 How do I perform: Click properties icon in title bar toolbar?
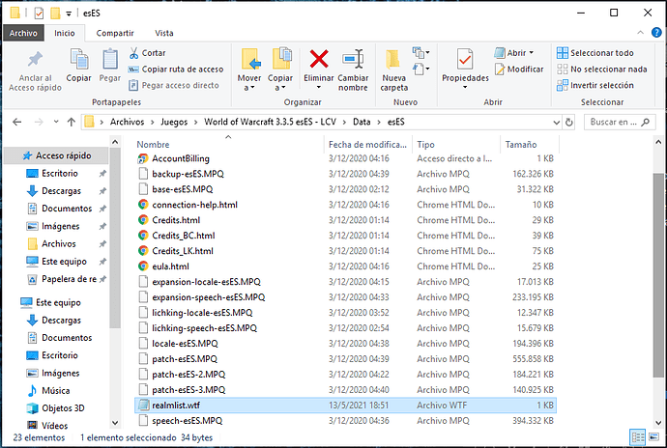39,14
